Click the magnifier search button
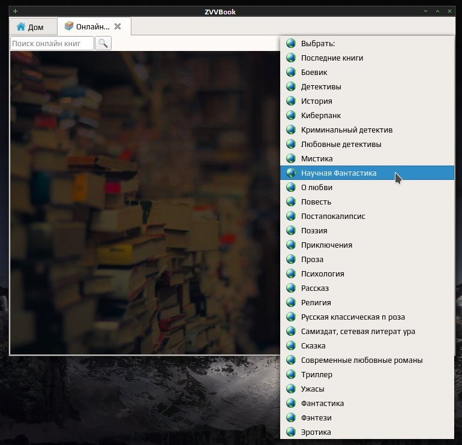Image resolution: width=462 pixels, height=445 pixels. click(103, 43)
